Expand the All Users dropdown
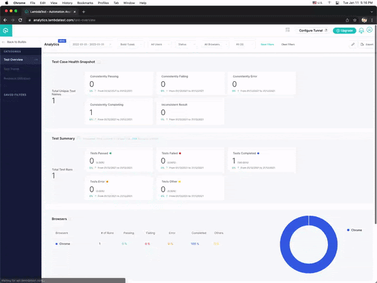This screenshot has height=283, width=377. pyautogui.click(x=160, y=45)
